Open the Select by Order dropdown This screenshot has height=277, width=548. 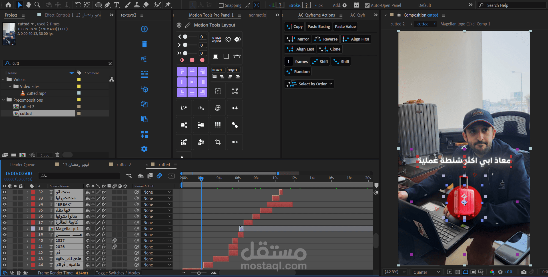(309, 84)
